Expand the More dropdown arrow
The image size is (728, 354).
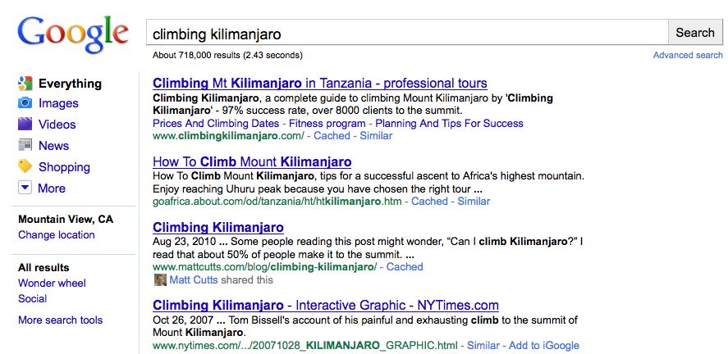25,188
